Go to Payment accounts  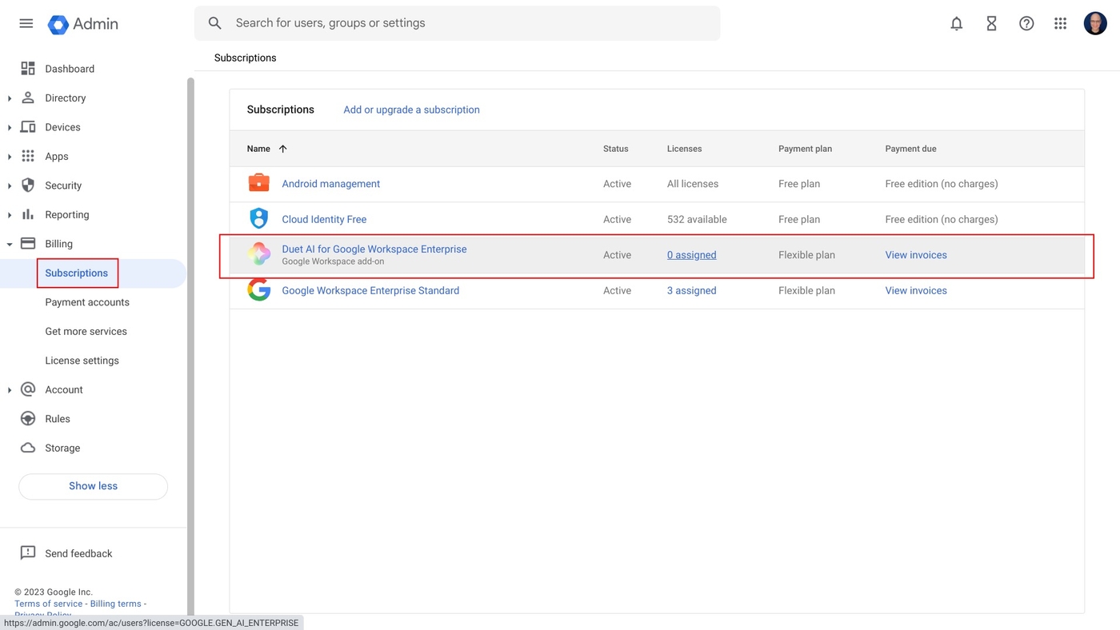tap(87, 302)
